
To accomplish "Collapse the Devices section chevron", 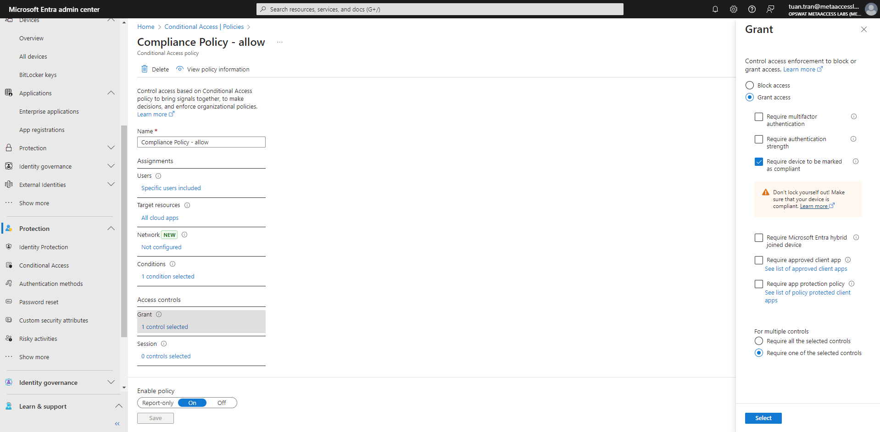I will (111, 20).
